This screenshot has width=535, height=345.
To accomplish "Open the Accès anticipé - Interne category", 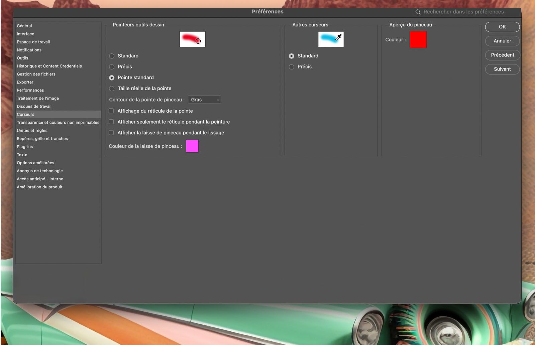I will click(x=59, y=179).
